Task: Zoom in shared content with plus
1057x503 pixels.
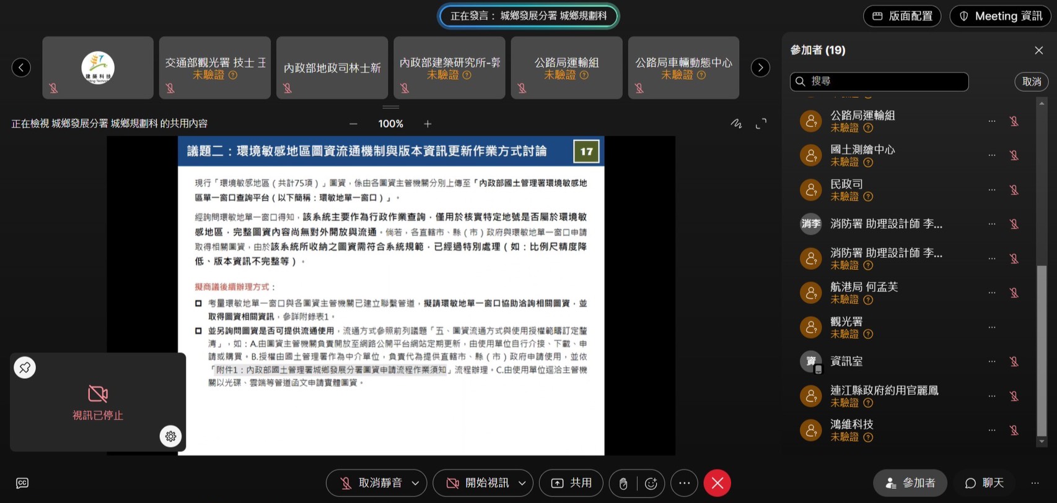Action: click(x=428, y=124)
